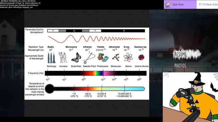Click the 'Gamma ray' radiation type label
This screenshot has height=122, width=218.
[x=140, y=47]
